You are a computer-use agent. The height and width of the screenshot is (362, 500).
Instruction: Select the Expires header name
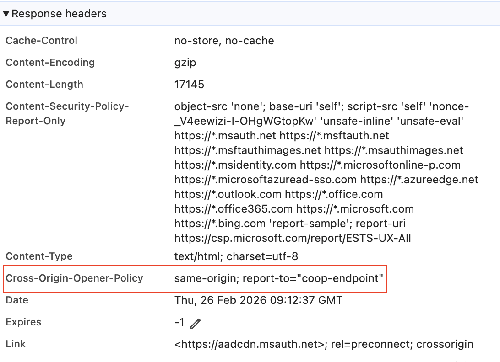tap(24, 322)
